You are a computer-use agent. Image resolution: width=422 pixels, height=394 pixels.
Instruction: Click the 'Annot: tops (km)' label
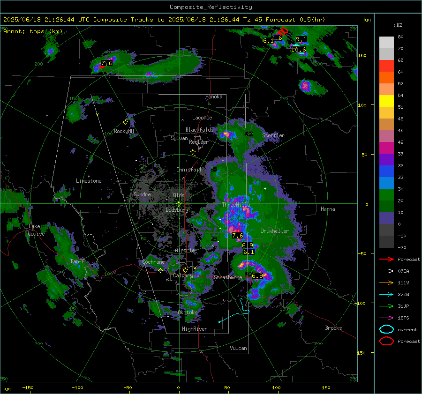point(33,31)
